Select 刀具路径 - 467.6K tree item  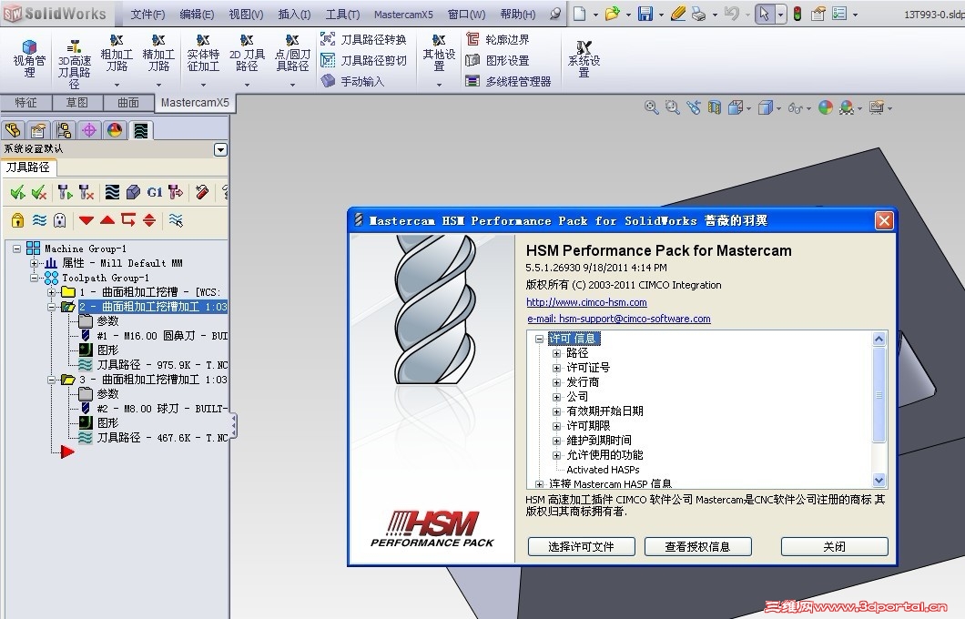tap(154, 438)
